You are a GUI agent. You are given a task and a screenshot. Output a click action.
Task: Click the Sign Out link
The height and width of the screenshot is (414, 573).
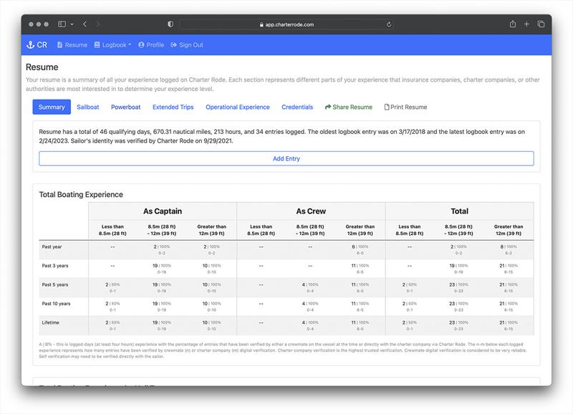[187, 44]
